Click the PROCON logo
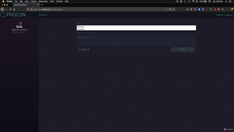The image size is (234, 132). pyautogui.click(x=13, y=15)
